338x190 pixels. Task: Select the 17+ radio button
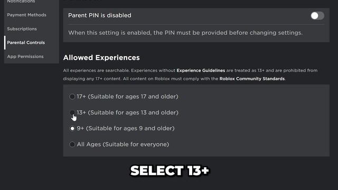click(x=72, y=97)
